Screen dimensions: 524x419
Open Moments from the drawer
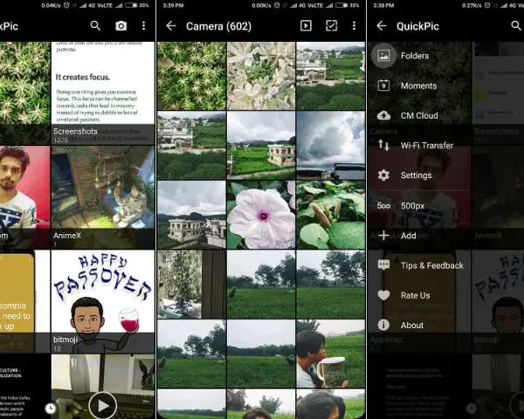coord(419,86)
